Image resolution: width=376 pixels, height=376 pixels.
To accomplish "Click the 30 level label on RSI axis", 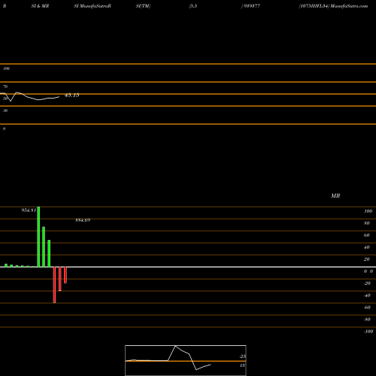I will click(5, 111).
